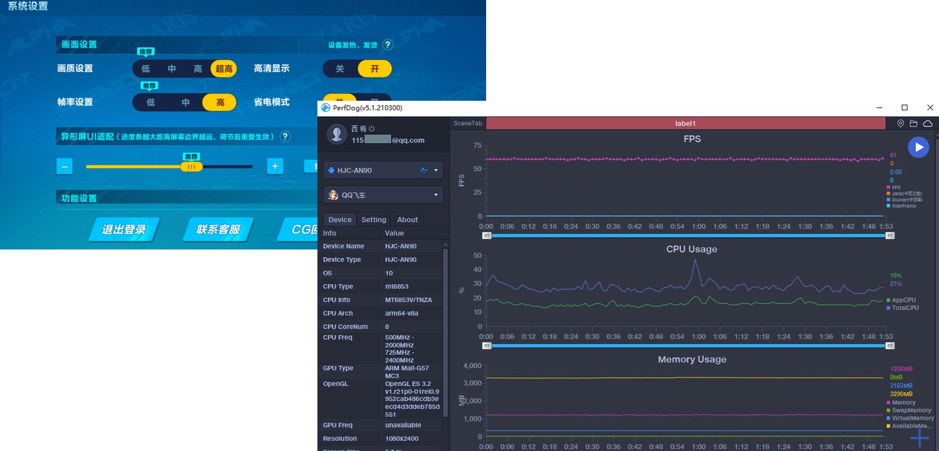Click the plus stepper next to the slider
Image resolution: width=939 pixels, height=451 pixels.
(275, 166)
